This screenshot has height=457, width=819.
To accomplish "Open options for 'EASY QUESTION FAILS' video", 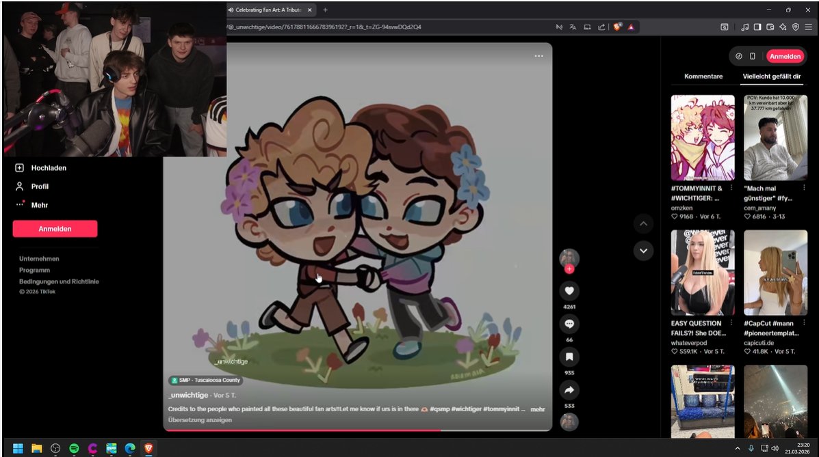I will (731, 323).
